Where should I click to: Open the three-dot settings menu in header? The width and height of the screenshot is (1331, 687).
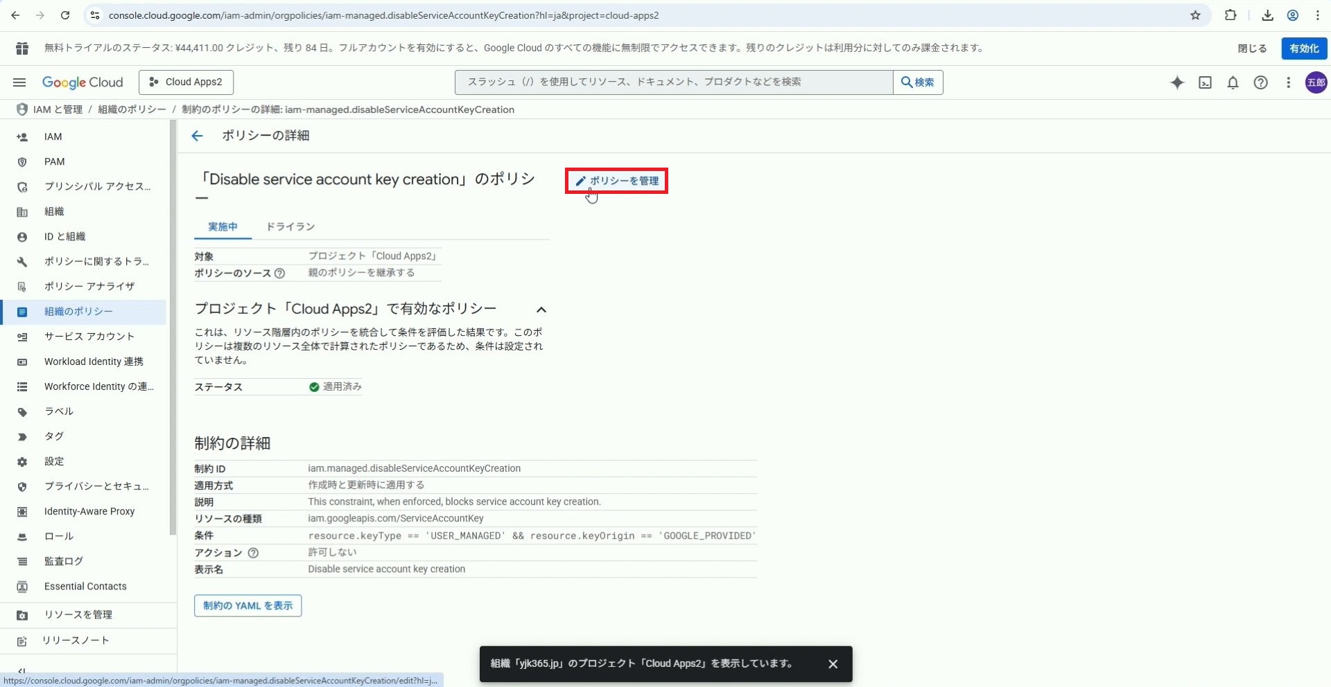pyautogui.click(x=1288, y=82)
